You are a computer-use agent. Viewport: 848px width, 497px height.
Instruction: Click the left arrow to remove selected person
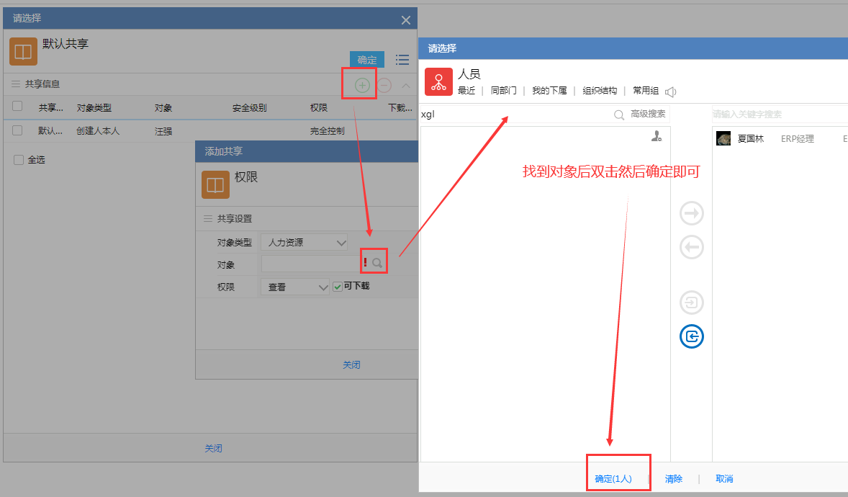coord(691,247)
